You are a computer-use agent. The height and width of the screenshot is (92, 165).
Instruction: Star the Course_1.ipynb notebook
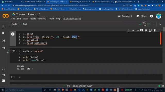(x=39, y=14)
